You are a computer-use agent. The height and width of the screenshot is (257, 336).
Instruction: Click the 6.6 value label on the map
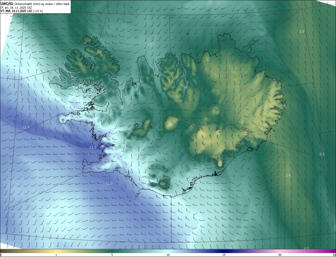pyautogui.click(x=186, y=87)
